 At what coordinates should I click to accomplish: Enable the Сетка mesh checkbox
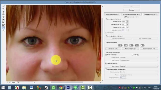coord(133,55)
